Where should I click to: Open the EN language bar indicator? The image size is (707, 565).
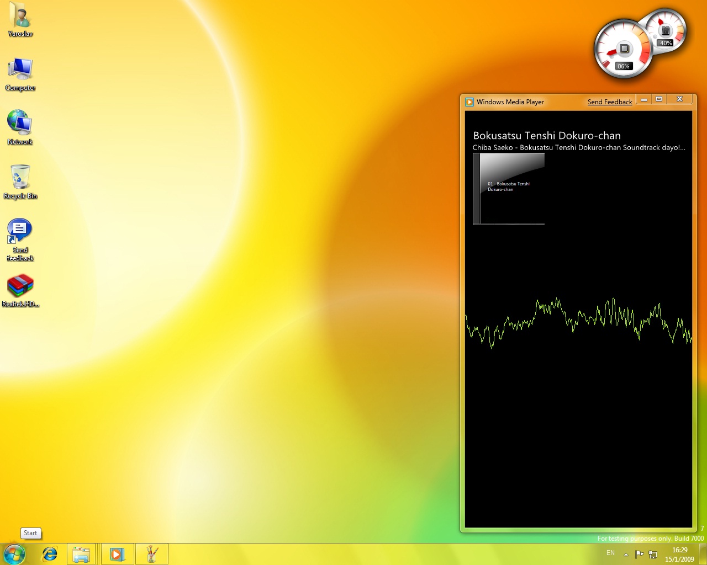[x=610, y=553]
